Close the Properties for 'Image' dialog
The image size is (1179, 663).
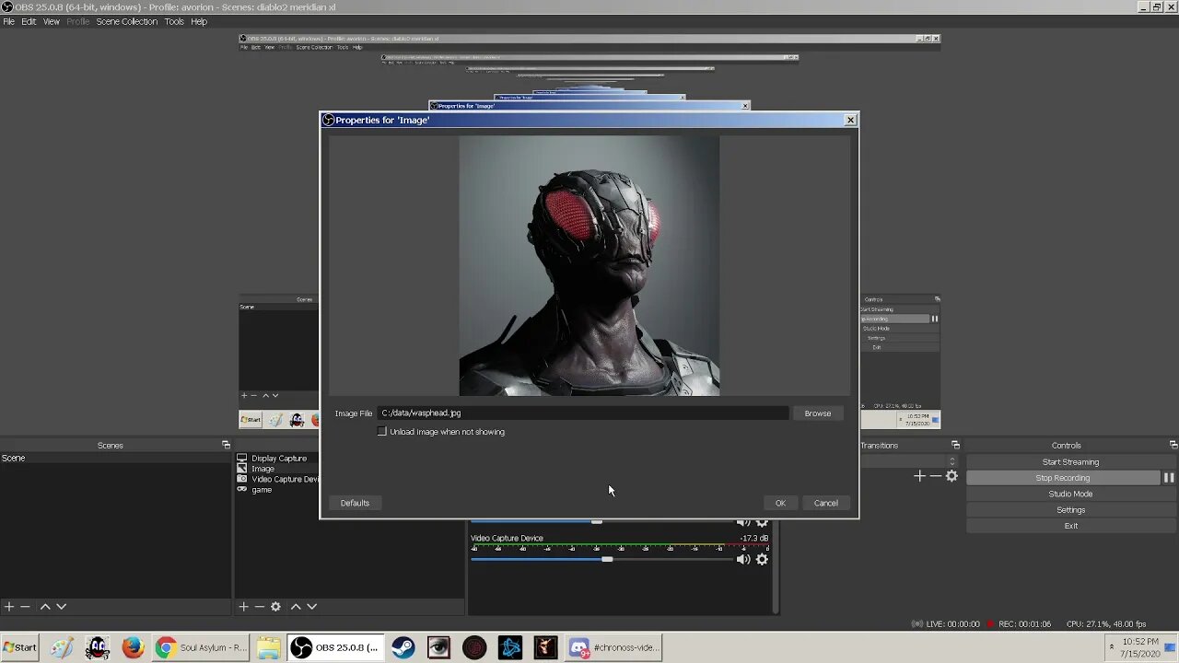pyautogui.click(x=850, y=120)
